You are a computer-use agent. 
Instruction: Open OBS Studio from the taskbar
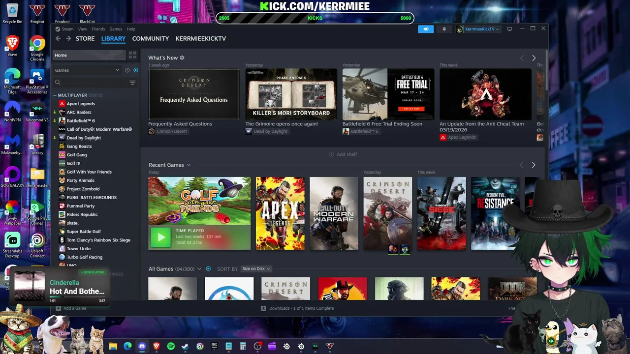pyautogui.click(x=257, y=347)
